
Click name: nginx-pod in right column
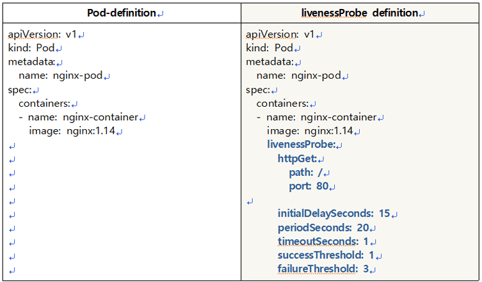298,76
